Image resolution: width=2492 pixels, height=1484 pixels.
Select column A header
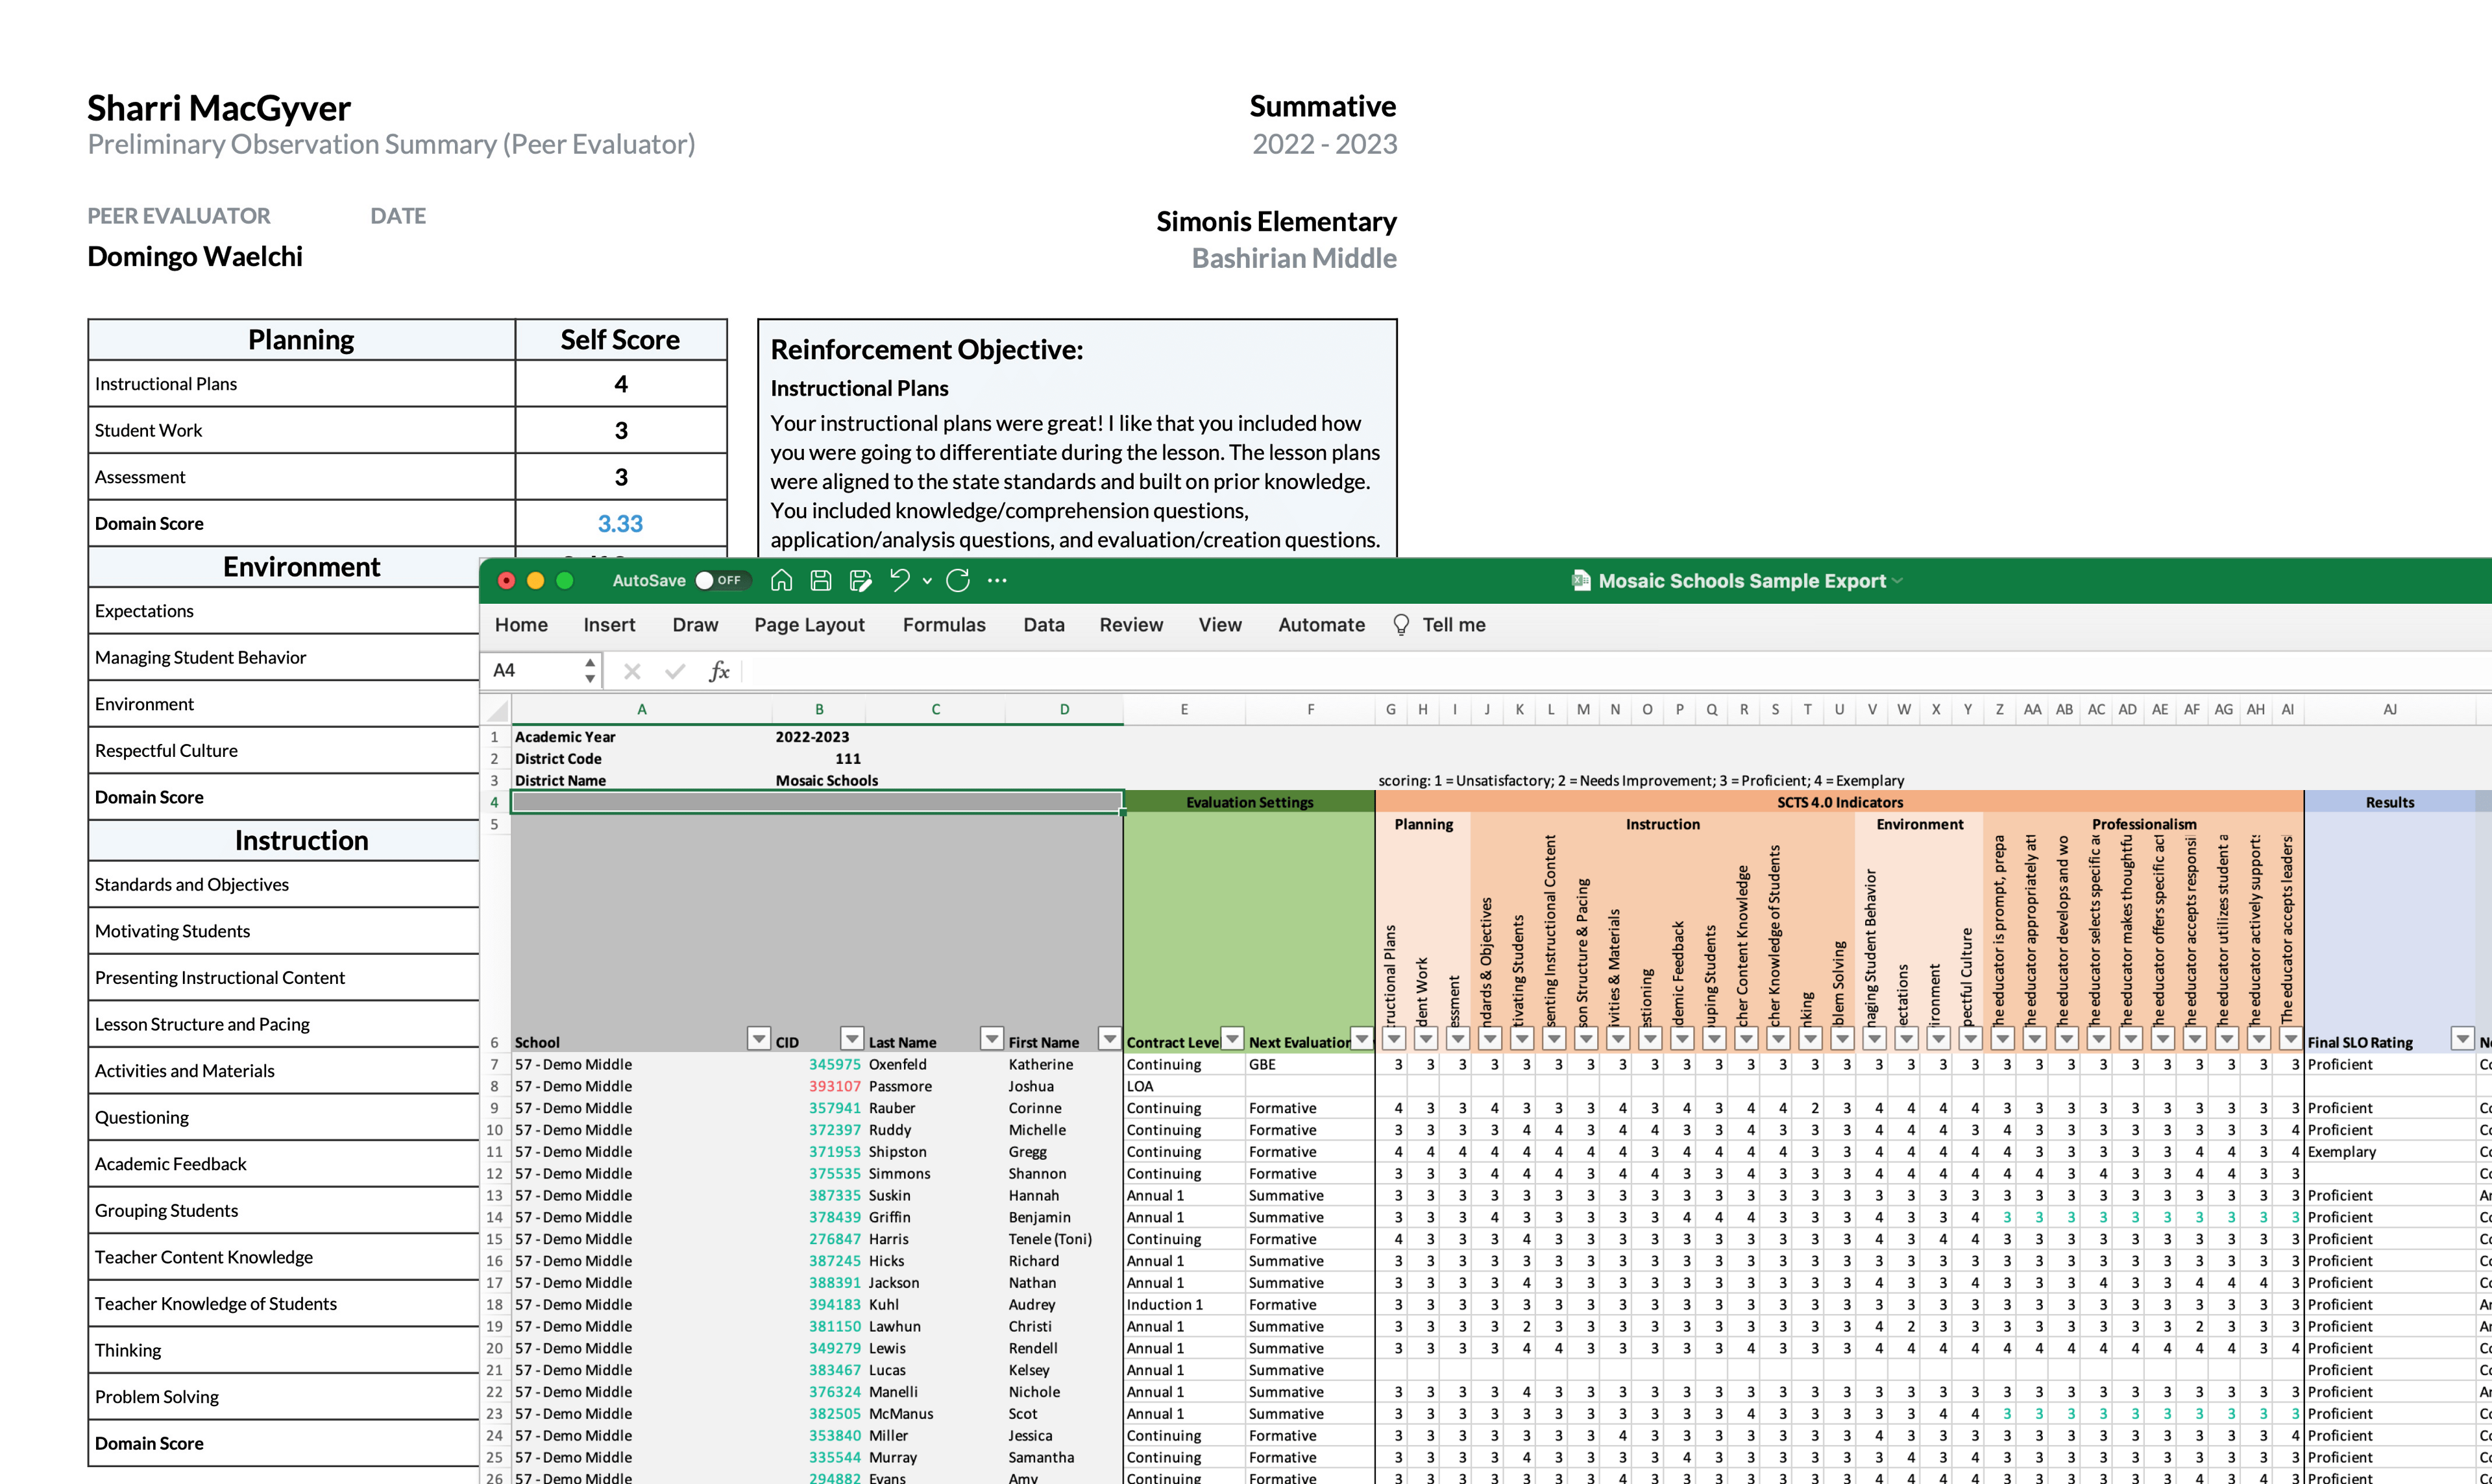[x=641, y=710]
